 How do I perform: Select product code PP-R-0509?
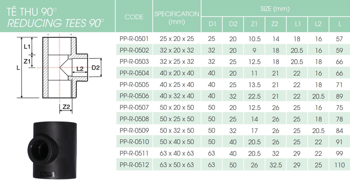134,130
